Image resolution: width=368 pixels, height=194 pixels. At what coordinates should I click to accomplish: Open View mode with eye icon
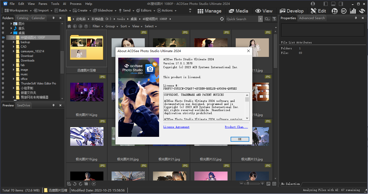coord(264,11)
